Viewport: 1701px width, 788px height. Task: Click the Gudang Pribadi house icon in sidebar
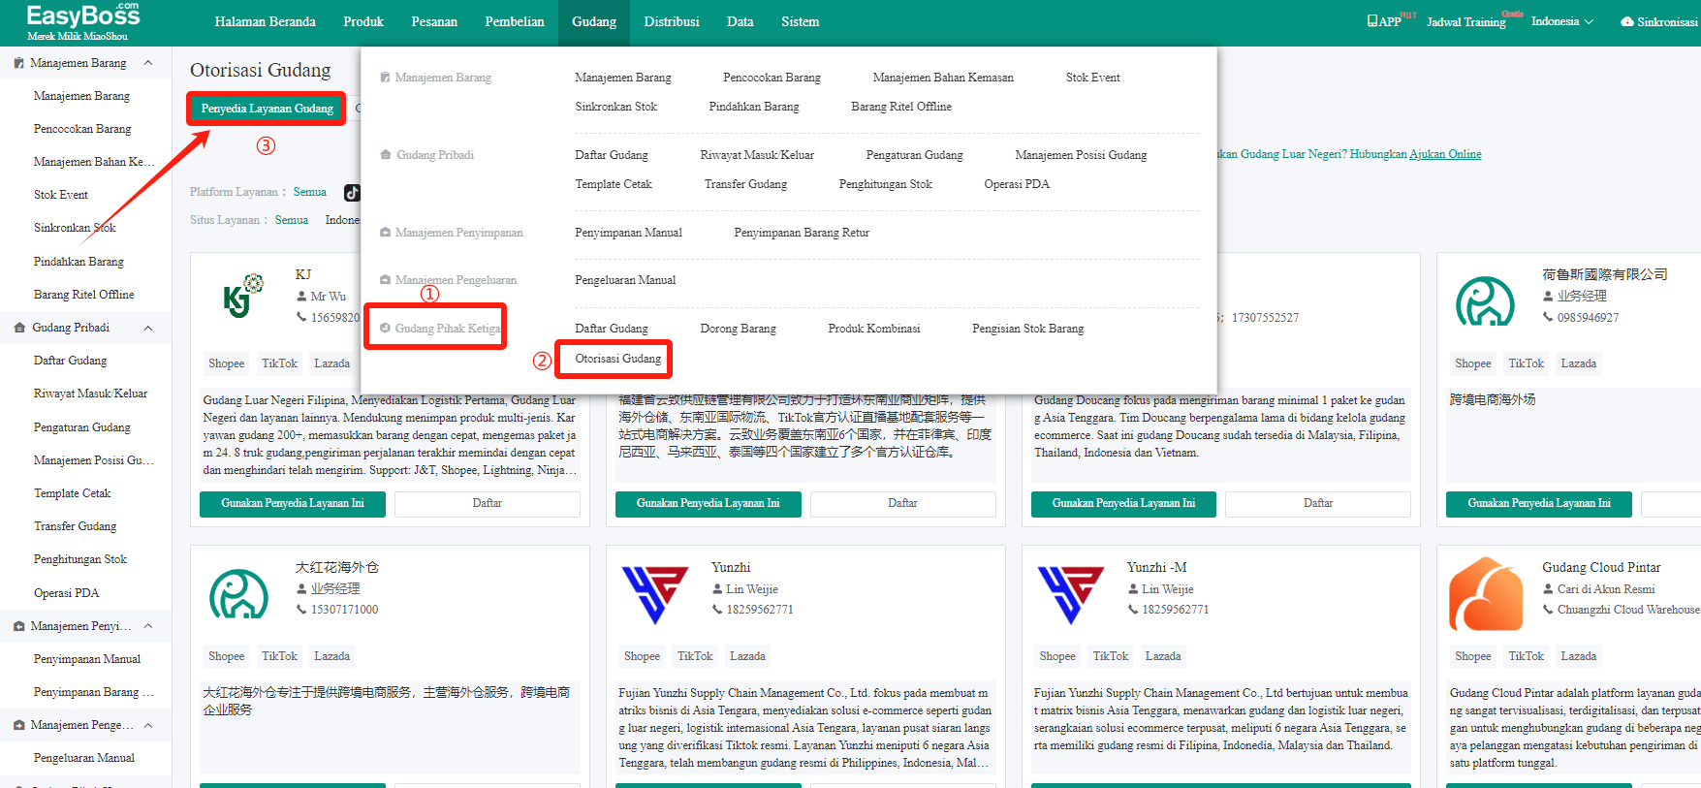coord(19,328)
